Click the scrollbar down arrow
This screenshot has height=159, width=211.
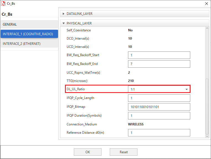click(207, 136)
